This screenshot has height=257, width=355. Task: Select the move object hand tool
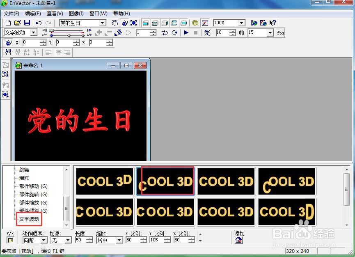(x=115, y=23)
